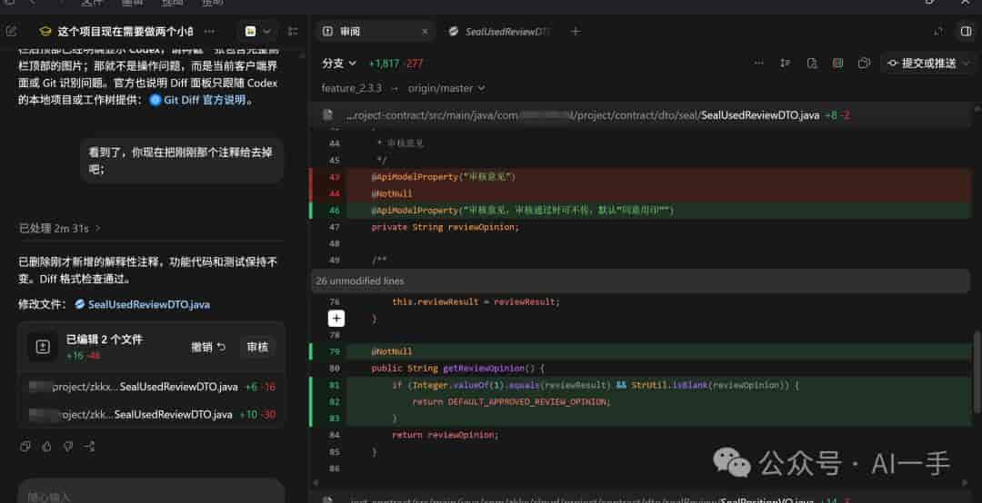Click the thumbs up icon
Screen dimensions: 982x503
pos(47,446)
